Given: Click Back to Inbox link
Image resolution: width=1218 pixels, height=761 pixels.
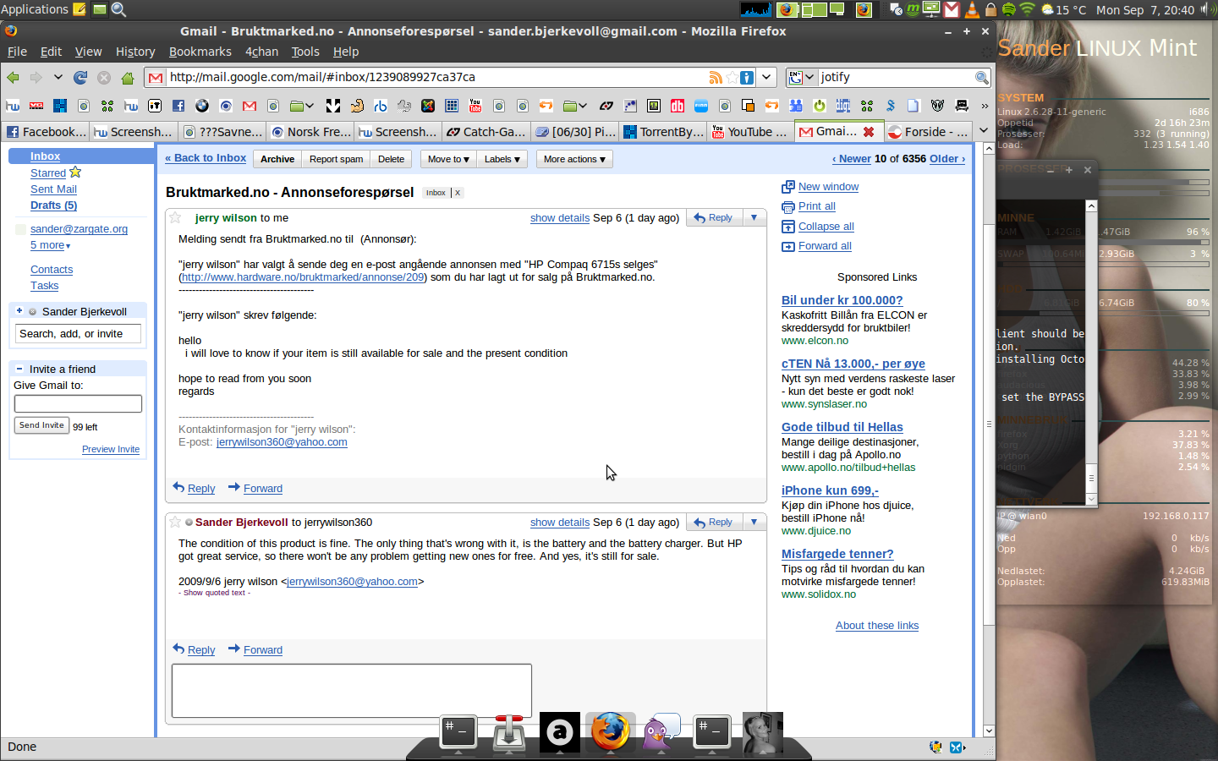Looking at the screenshot, I should tap(206, 158).
